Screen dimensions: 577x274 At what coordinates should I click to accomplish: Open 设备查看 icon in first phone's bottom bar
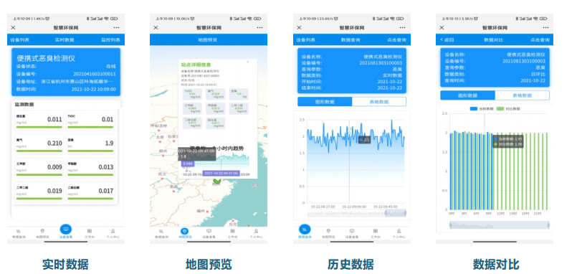(x=66, y=230)
